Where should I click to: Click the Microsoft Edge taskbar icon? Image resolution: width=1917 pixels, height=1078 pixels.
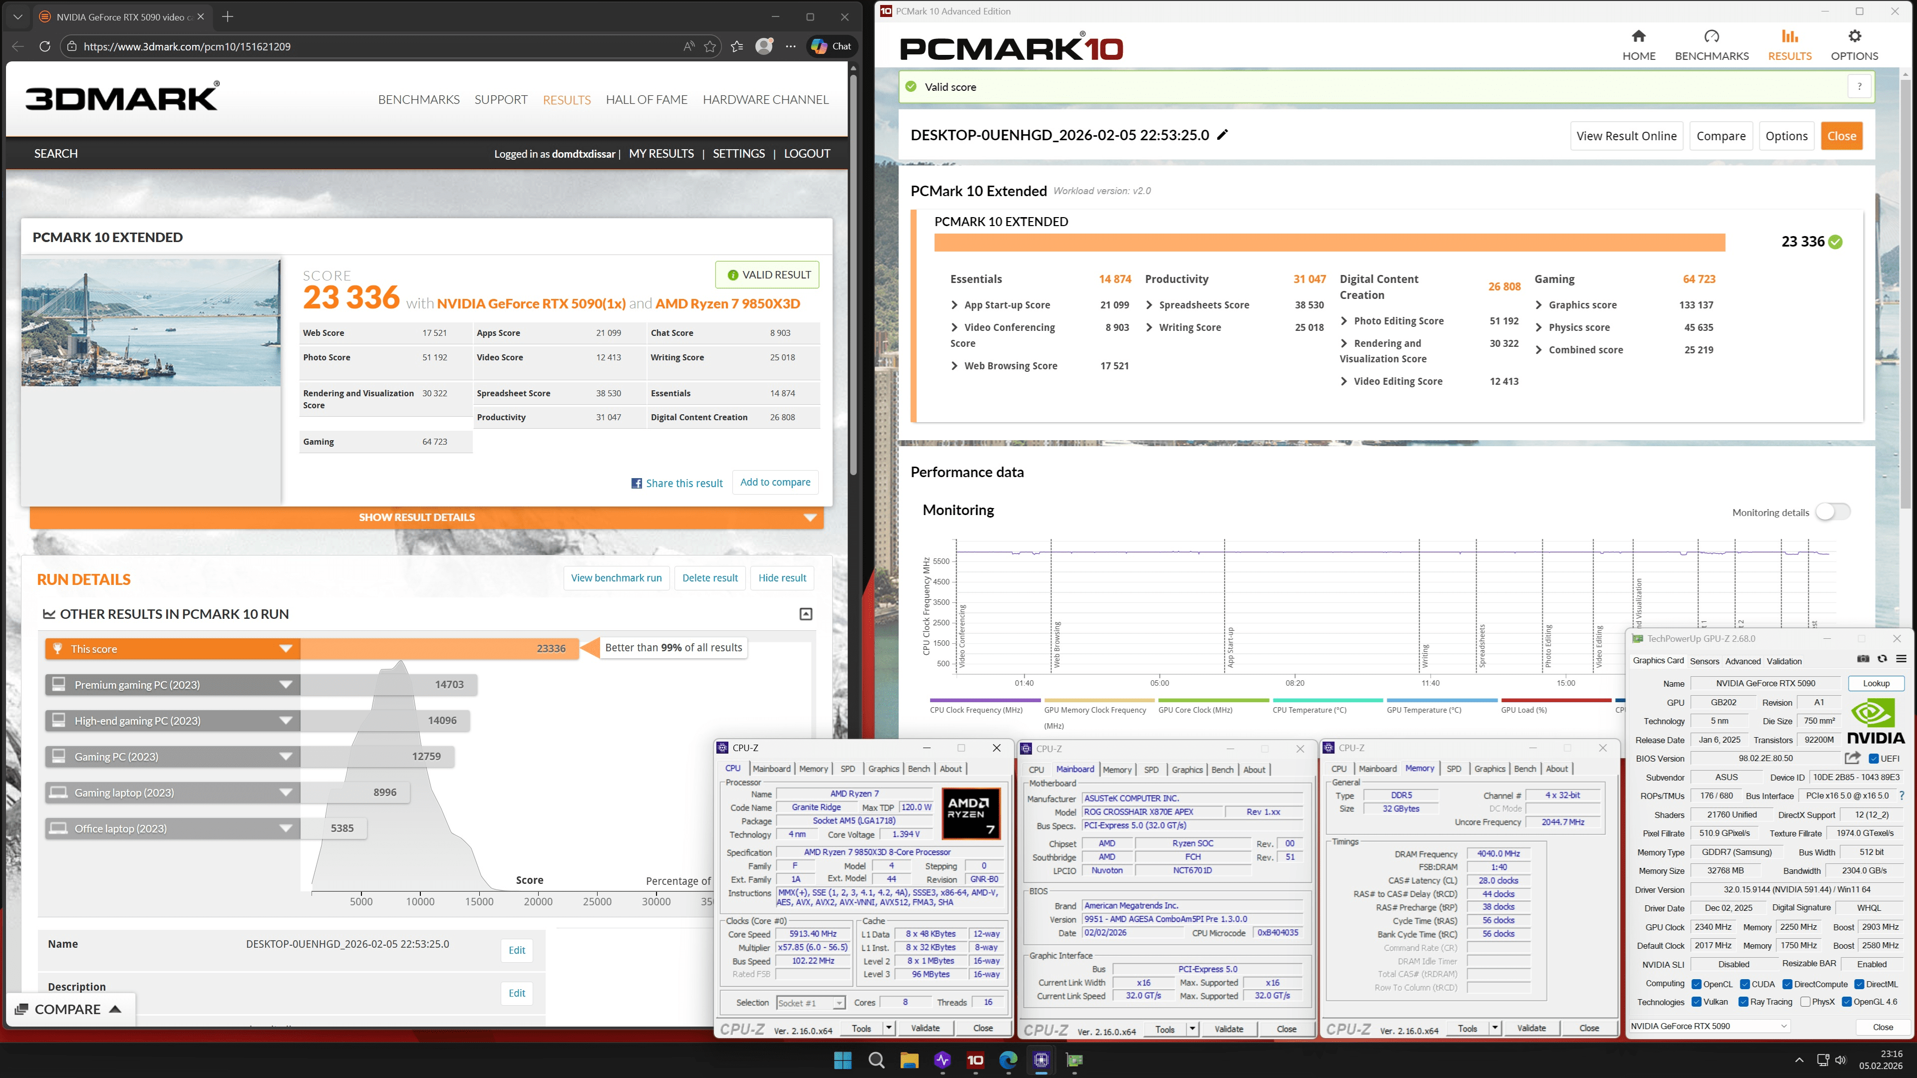point(1008,1060)
